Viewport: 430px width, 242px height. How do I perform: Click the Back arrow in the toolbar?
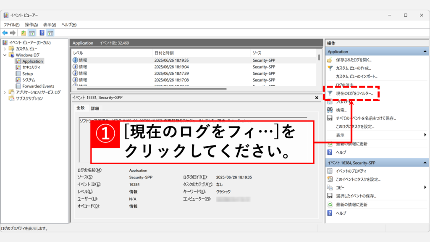click(5, 33)
